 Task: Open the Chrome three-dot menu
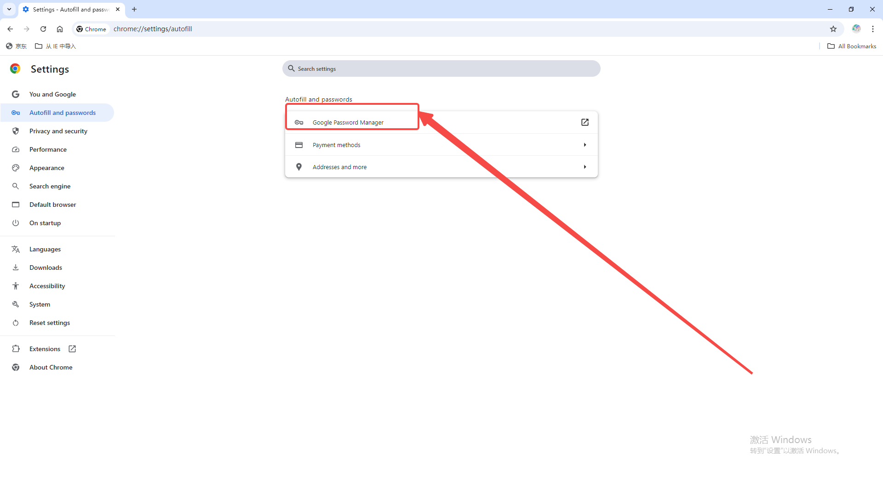click(873, 29)
